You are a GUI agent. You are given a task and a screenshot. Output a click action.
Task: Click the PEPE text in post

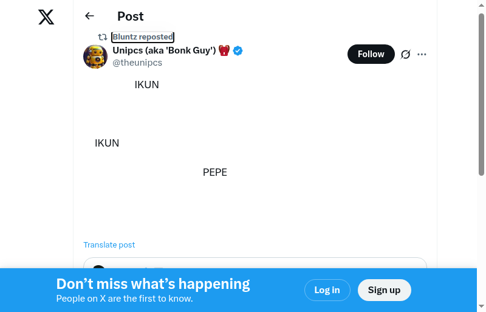pyautogui.click(x=215, y=173)
